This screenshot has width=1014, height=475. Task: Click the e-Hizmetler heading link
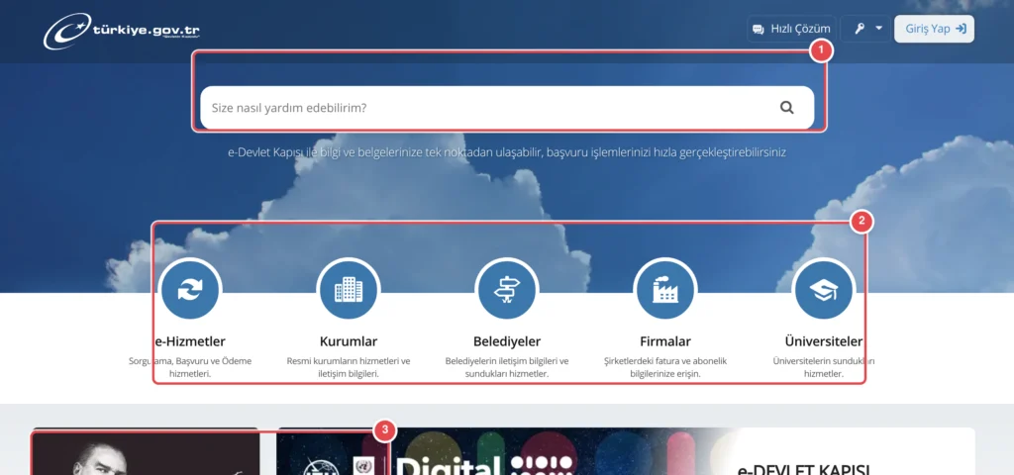(190, 341)
